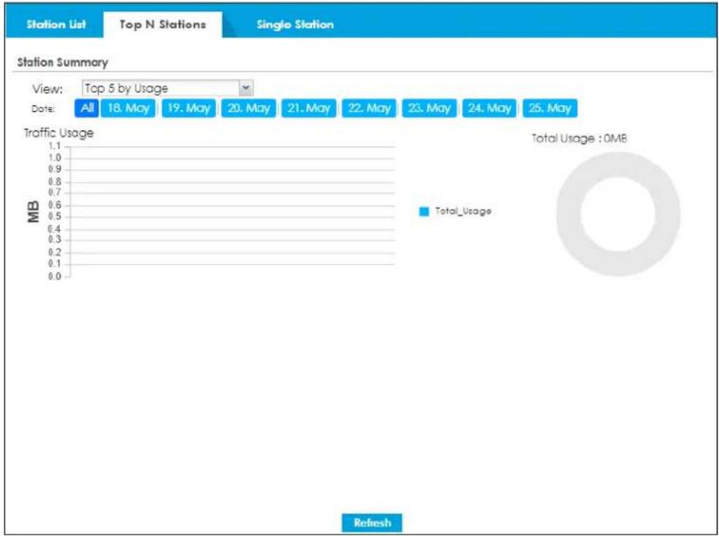The width and height of the screenshot is (719, 536).
Task: Filter by 23. May date
Action: [429, 108]
